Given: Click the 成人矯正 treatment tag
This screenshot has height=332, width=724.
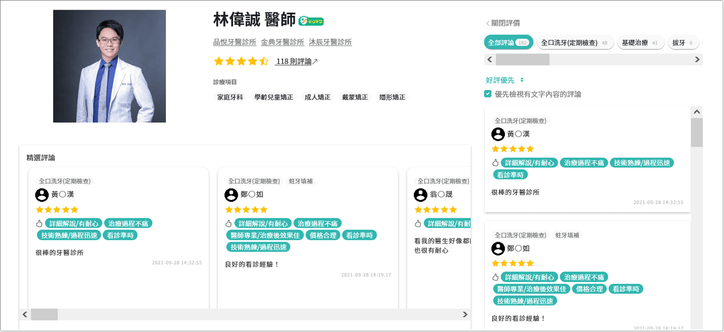Looking at the screenshot, I should (318, 97).
